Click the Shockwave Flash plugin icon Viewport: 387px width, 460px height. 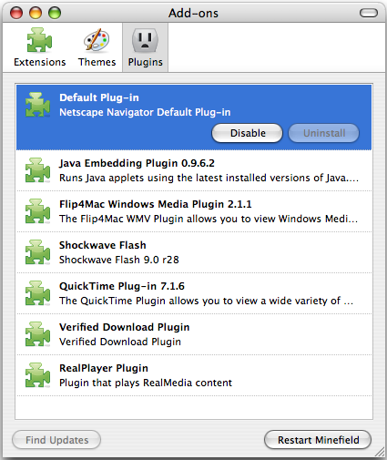point(37,252)
